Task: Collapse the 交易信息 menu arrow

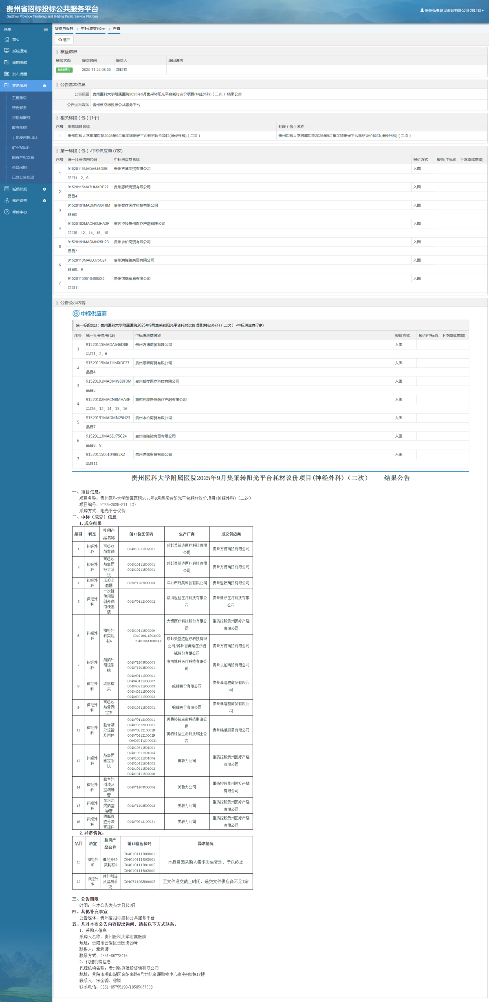Action: click(44, 86)
